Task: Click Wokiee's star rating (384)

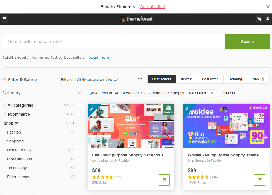Action: 203,177
